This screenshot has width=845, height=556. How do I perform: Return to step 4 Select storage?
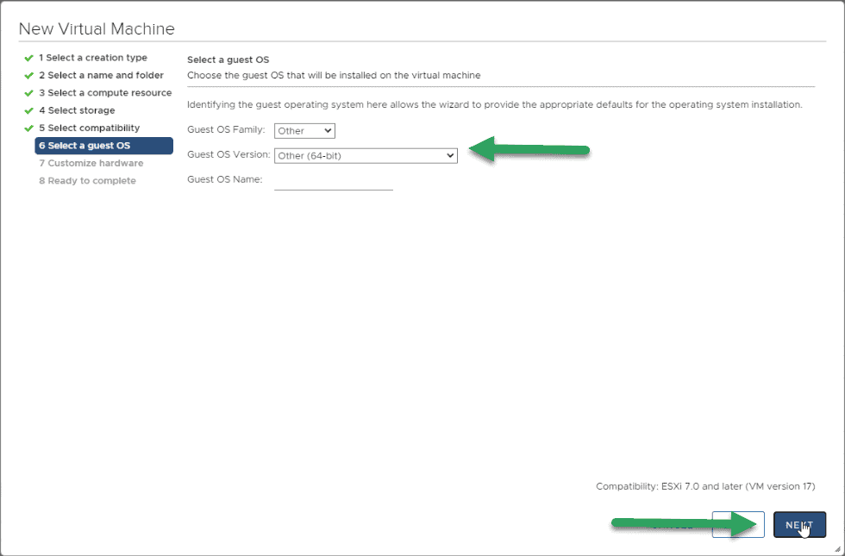point(77,110)
